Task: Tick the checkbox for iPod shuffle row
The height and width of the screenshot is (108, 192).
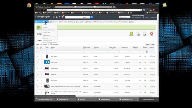Action: 38,62
